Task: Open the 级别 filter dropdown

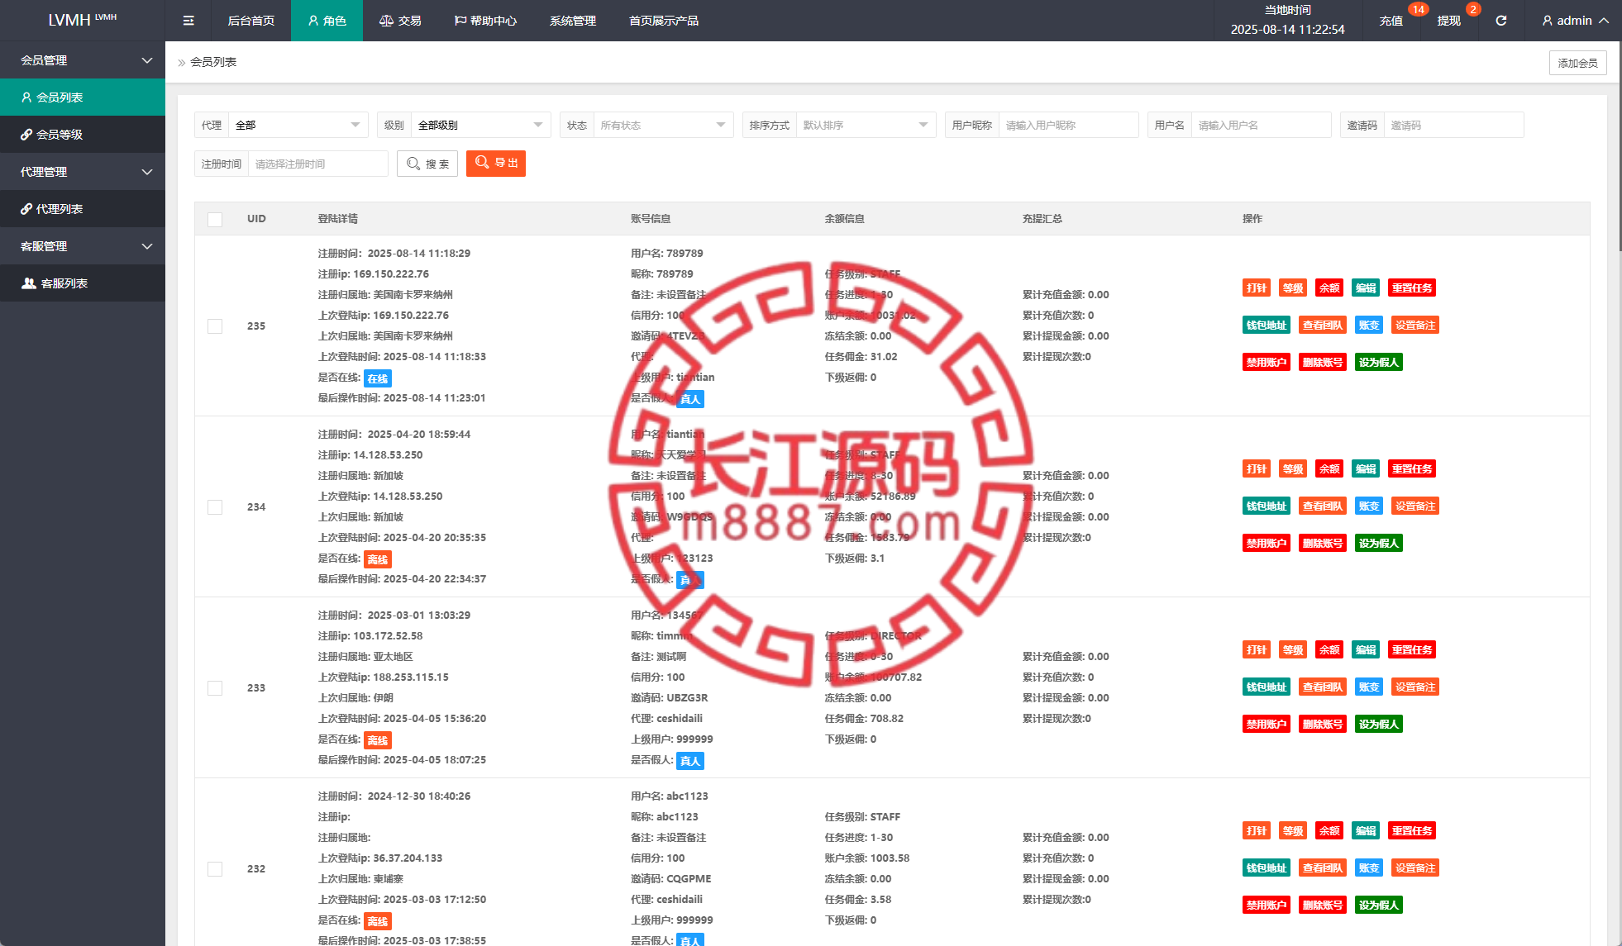Action: click(481, 125)
